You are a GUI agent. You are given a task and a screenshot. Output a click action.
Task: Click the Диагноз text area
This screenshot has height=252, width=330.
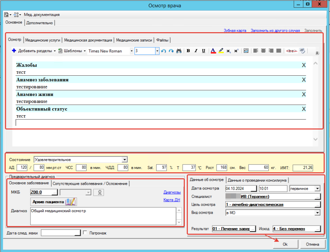pyautogui.click(x=103, y=216)
